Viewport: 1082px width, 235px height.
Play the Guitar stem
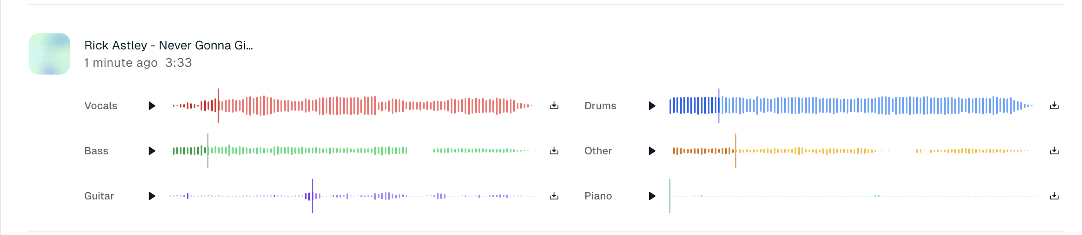tap(152, 196)
